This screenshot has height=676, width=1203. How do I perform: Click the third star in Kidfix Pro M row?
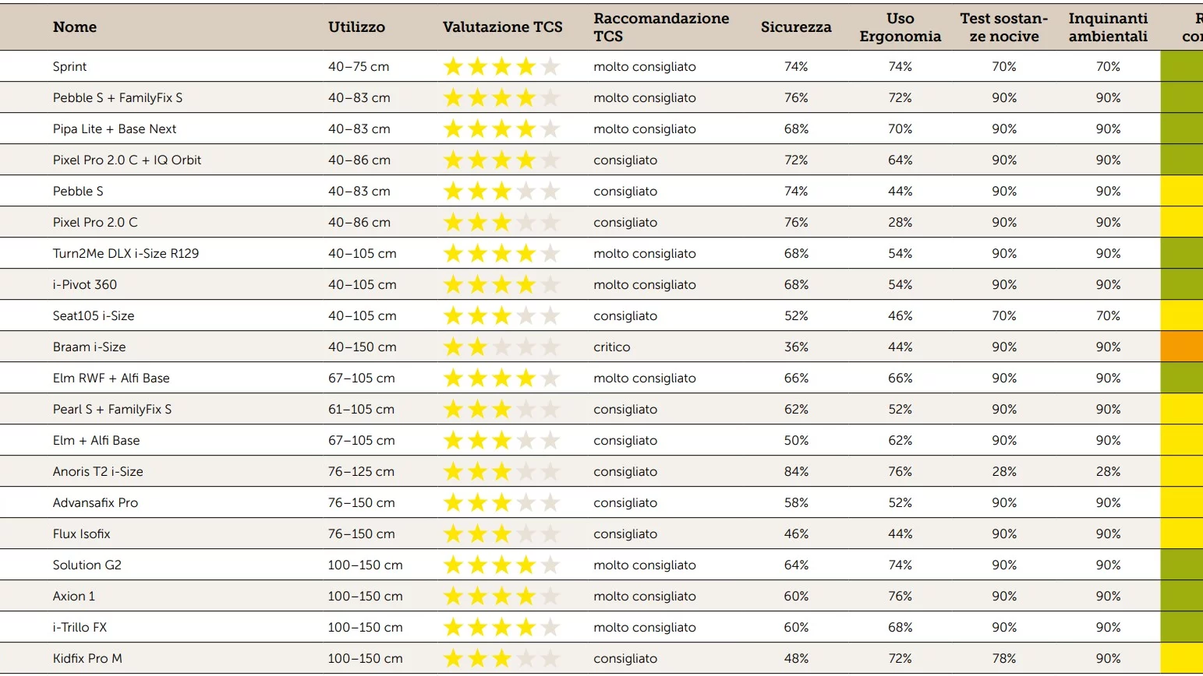tap(502, 659)
